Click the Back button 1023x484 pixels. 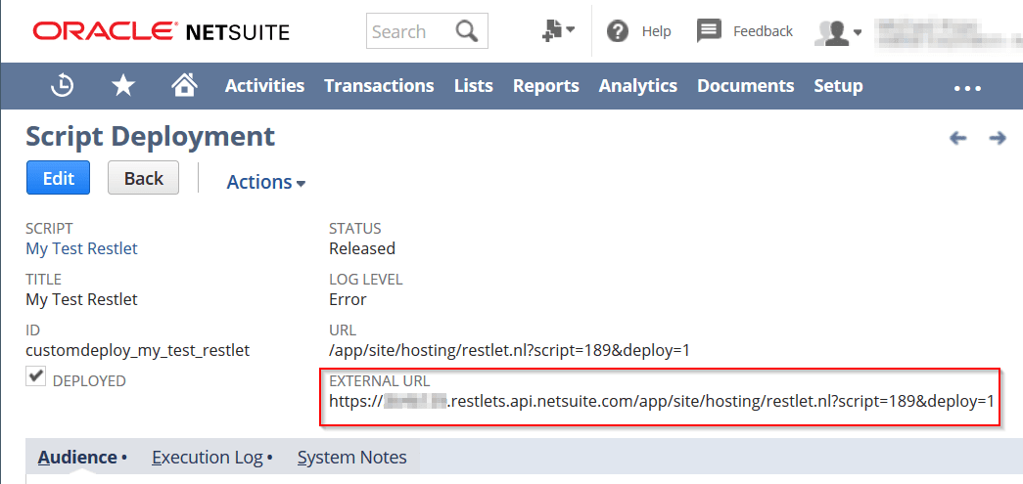(143, 177)
